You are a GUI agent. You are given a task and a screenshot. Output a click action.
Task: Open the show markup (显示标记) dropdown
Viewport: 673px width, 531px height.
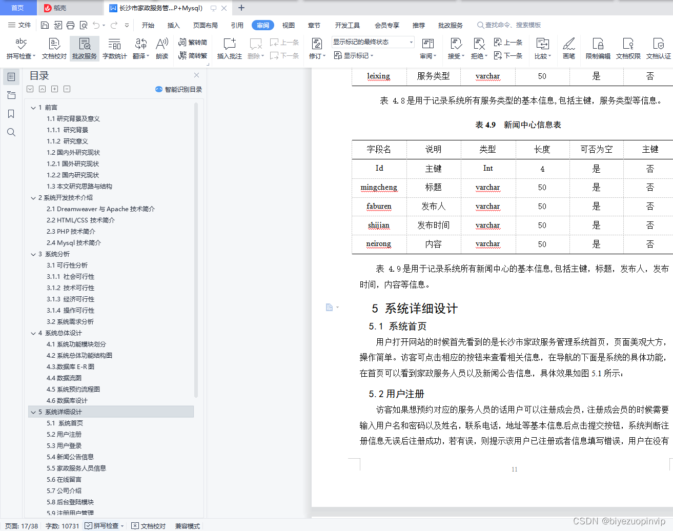pos(354,55)
